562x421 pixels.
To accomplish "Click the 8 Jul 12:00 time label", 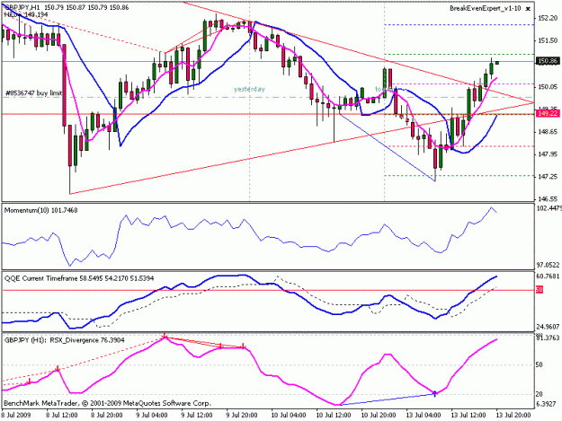I will [x=62, y=415].
